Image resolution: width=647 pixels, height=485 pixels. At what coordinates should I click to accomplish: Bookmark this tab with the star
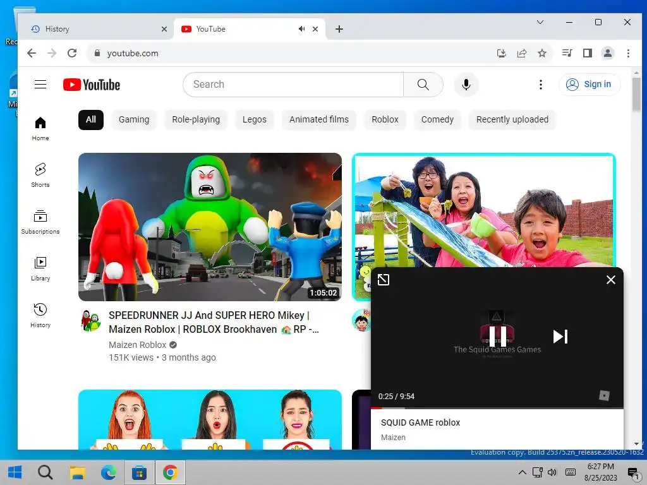541,53
